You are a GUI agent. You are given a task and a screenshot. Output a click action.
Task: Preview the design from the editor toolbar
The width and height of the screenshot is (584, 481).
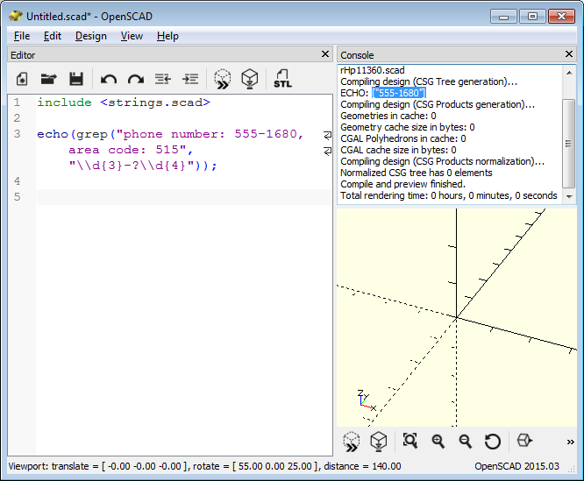coord(223,79)
